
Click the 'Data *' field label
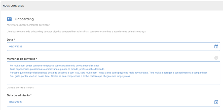11,40
